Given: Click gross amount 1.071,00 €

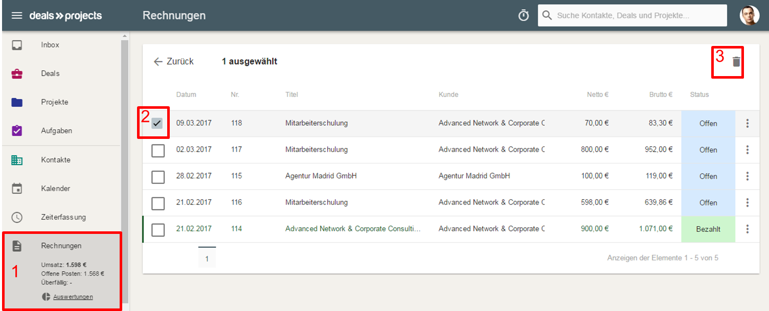Looking at the screenshot, I should (656, 229).
